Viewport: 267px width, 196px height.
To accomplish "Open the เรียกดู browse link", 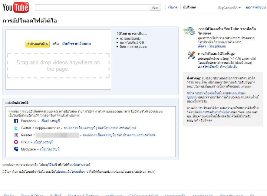I will (173, 7).
